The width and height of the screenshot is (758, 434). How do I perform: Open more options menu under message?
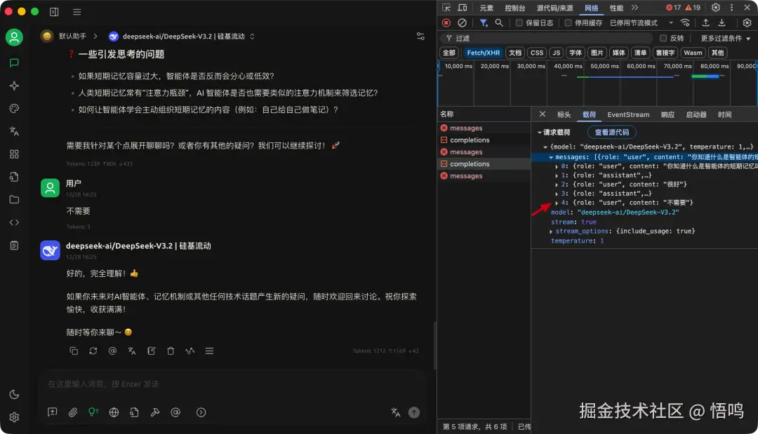(209, 351)
